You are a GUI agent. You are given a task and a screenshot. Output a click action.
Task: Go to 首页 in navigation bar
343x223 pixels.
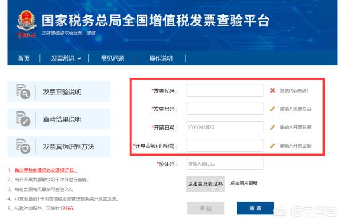pos(23,58)
